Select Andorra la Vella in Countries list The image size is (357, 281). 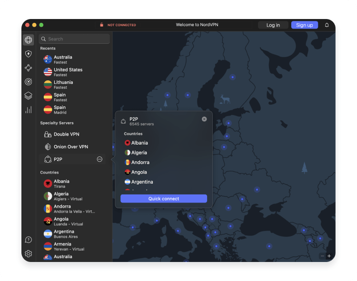[x=73, y=209]
